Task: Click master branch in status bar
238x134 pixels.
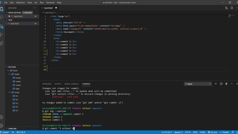Action: tap(5, 133)
